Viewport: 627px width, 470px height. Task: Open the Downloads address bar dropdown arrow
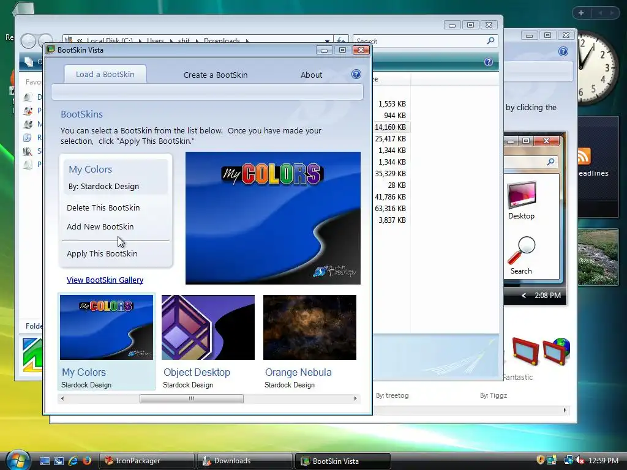click(x=327, y=41)
